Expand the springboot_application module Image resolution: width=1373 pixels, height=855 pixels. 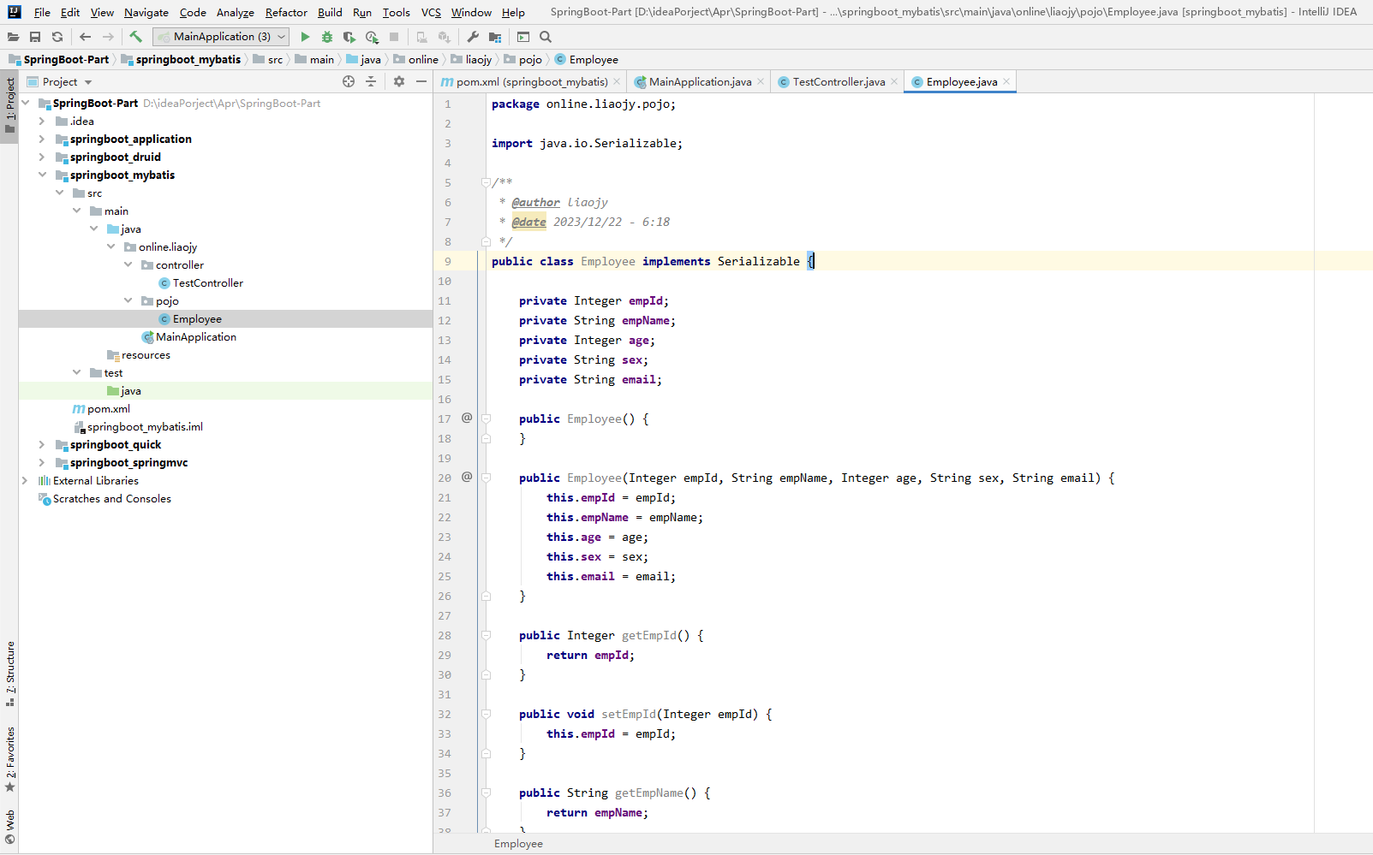click(42, 139)
